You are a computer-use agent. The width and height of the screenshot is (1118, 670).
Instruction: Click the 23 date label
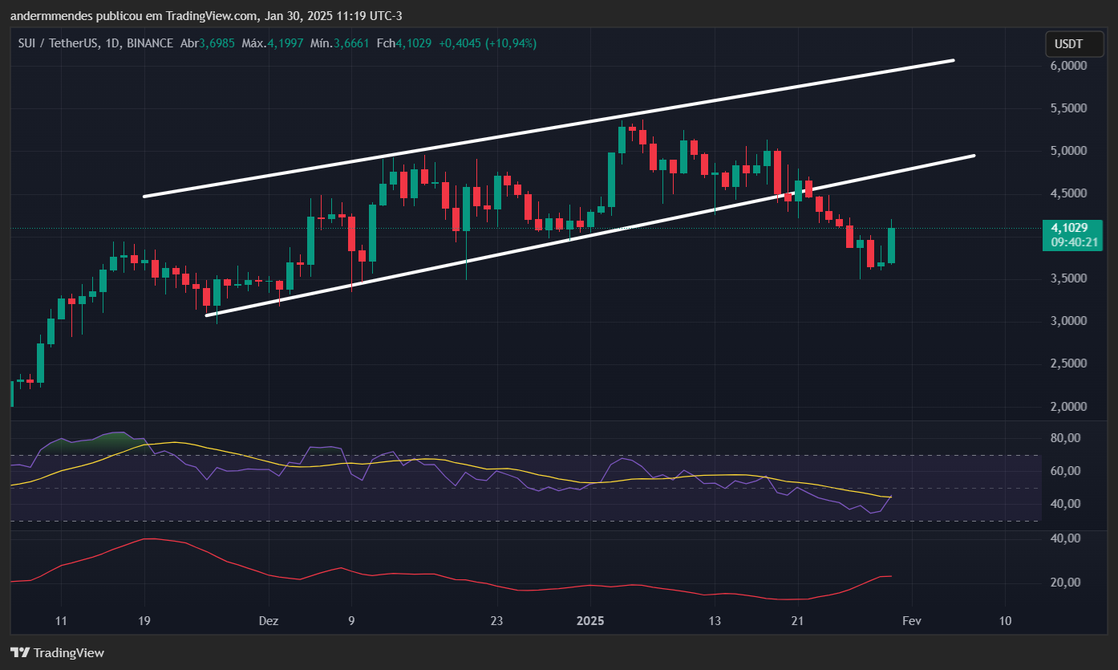click(x=496, y=621)
